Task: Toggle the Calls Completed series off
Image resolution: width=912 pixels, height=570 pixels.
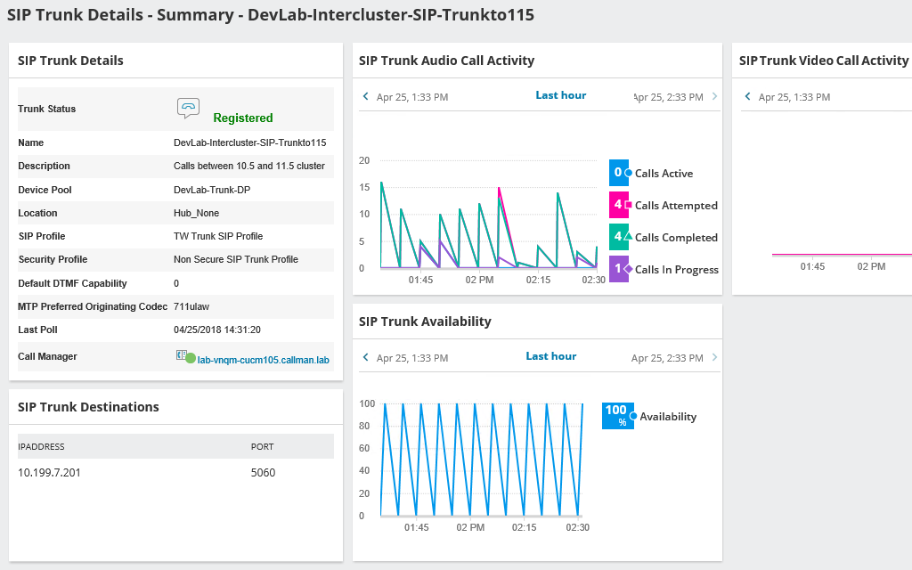Action: 675,237
